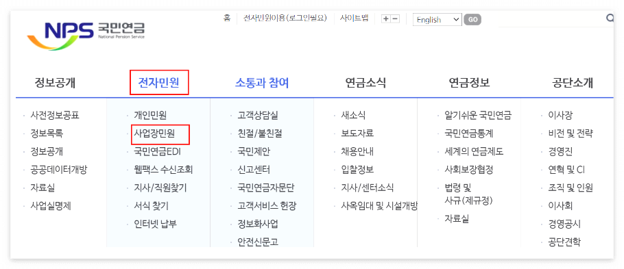This screenshot has height=269, width=624.
Task: Open 지사/센터소식 submenu item
Action: click(x=368, y=188)
